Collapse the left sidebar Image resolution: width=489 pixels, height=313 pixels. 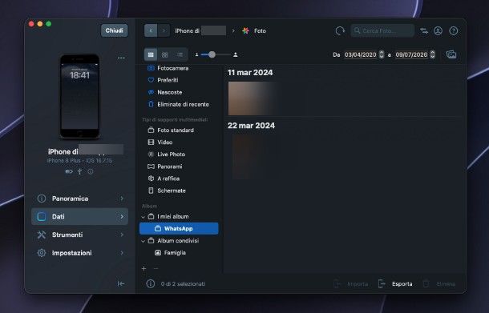click(x=121, y=283)
